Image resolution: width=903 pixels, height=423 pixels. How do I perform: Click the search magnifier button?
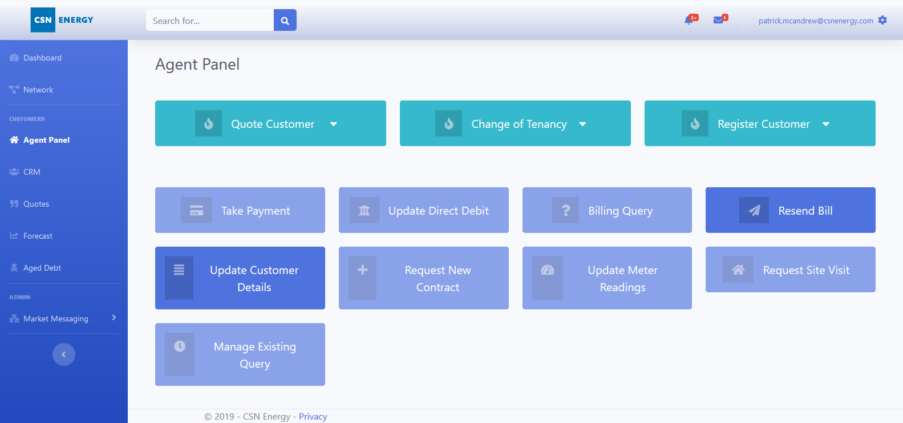(285, 21)
